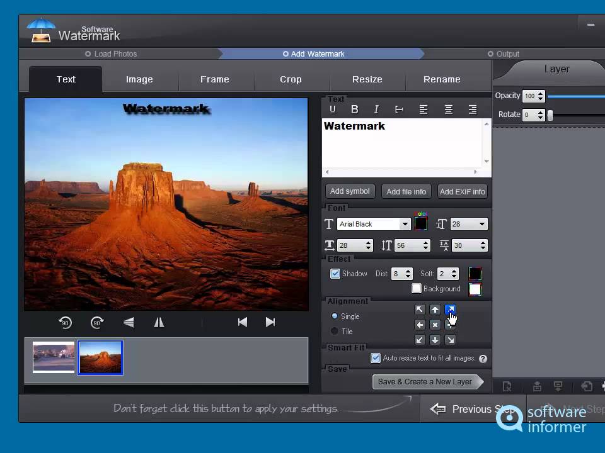Go to previous photo
Screen dimensions: 605x453
tap(242, 322)
